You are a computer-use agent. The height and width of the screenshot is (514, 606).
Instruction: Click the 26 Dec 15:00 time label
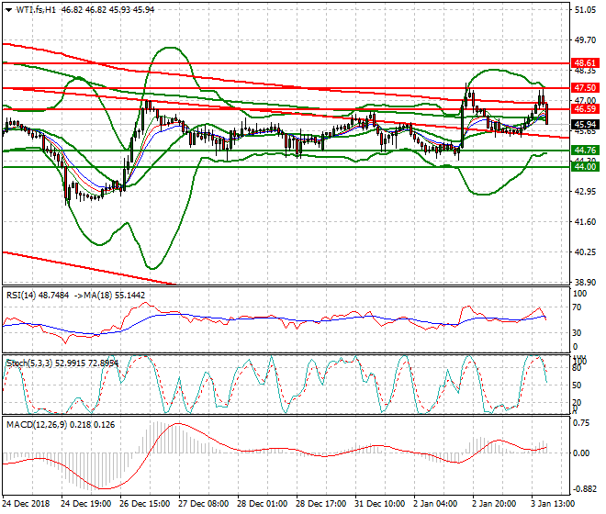[145, 504]
